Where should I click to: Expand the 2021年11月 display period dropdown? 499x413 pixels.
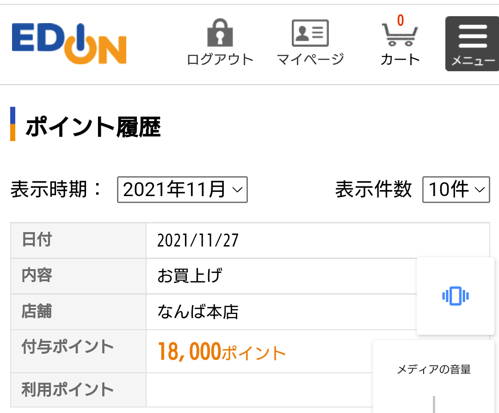183,190
